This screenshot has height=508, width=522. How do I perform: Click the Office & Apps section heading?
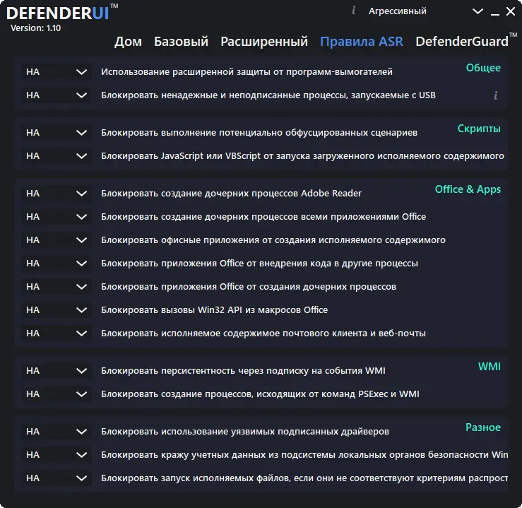(x=468, y=189)
